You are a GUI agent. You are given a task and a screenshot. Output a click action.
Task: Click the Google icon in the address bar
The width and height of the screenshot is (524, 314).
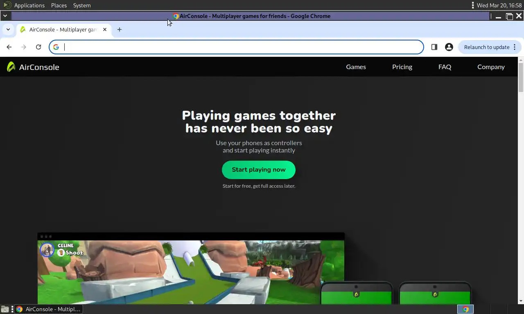56,47
